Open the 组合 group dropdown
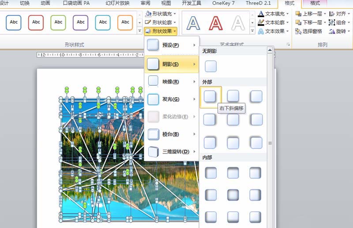 (339, 22)
